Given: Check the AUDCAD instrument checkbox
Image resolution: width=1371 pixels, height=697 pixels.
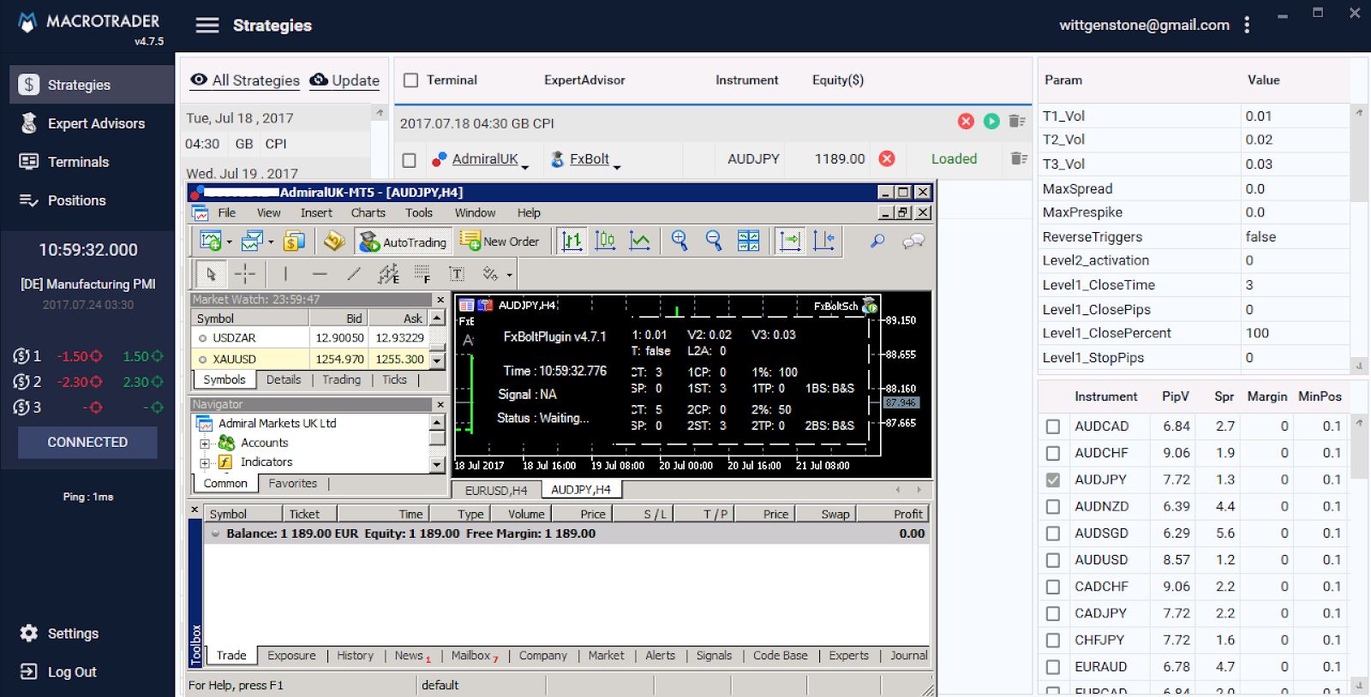Looking at the screenshot, I should (1053, 426).
